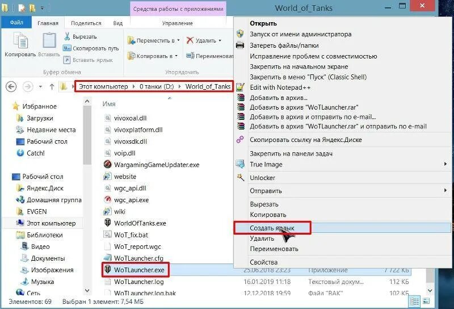Select Недавние места in navigation pane
The height and width of the screenshot is (309, 454).
(x=51, y=130)
